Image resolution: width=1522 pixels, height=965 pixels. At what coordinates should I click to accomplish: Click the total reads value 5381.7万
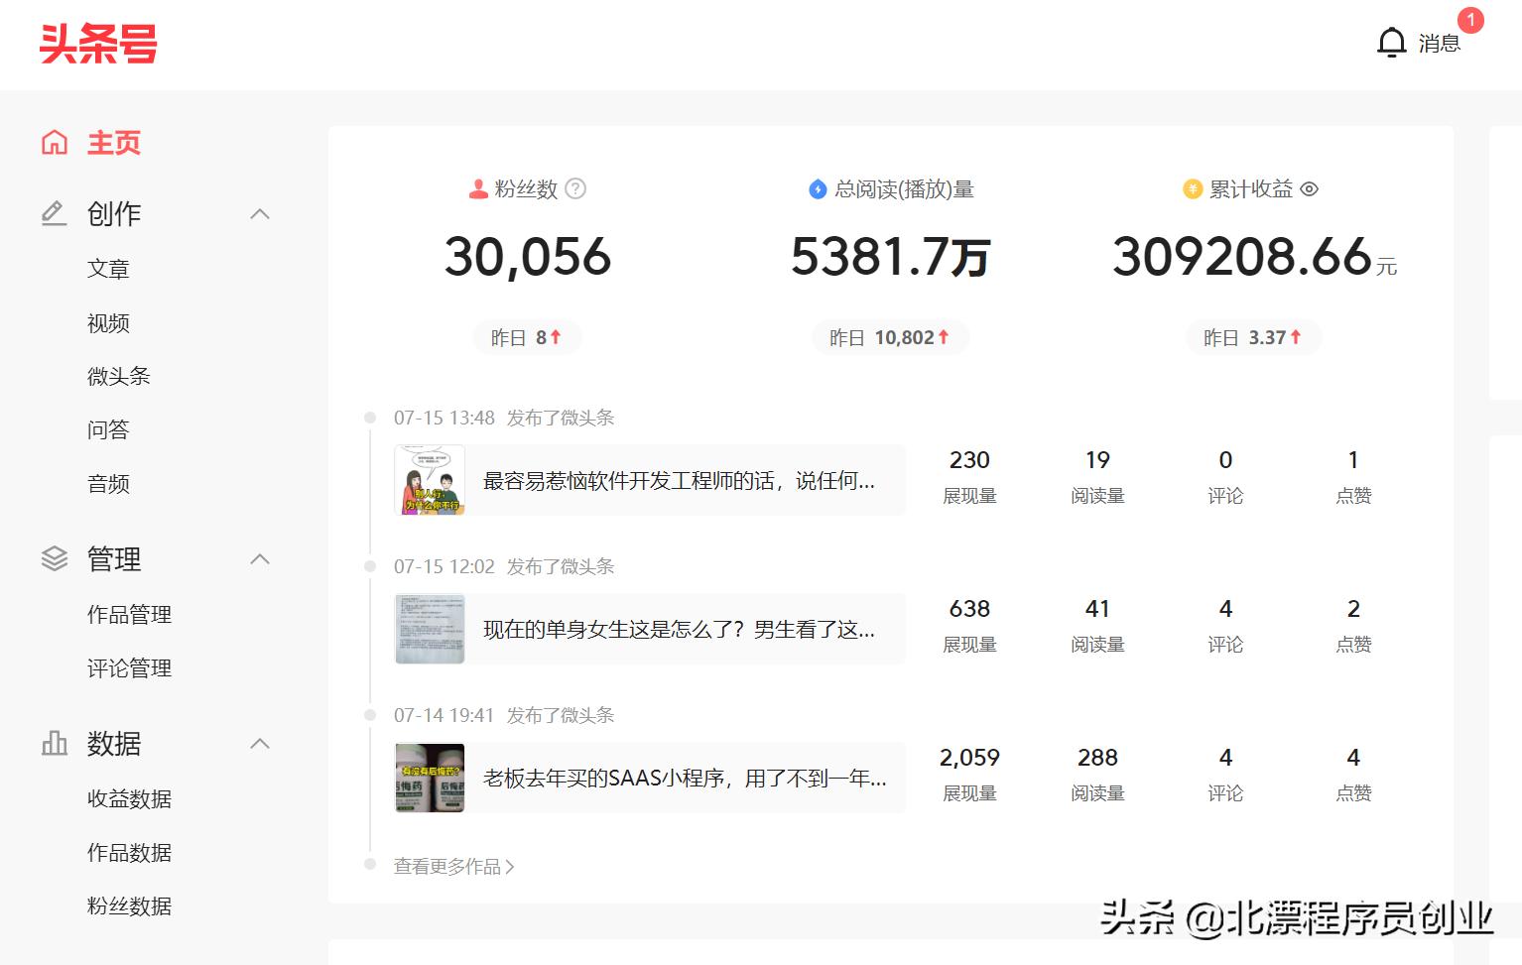[x=890, y=258]
